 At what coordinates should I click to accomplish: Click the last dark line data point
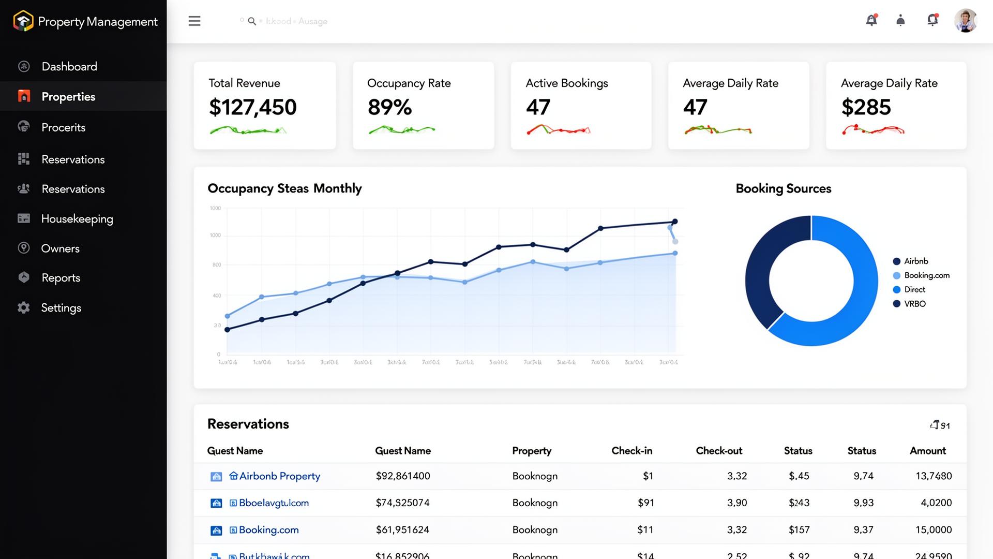(674, 222)
